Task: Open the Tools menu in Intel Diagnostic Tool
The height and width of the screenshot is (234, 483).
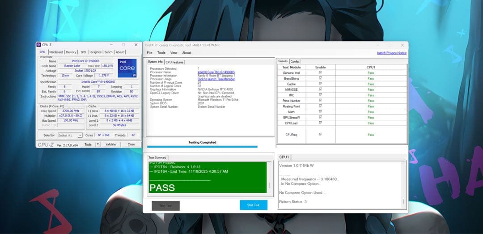Action: point(161,53)
